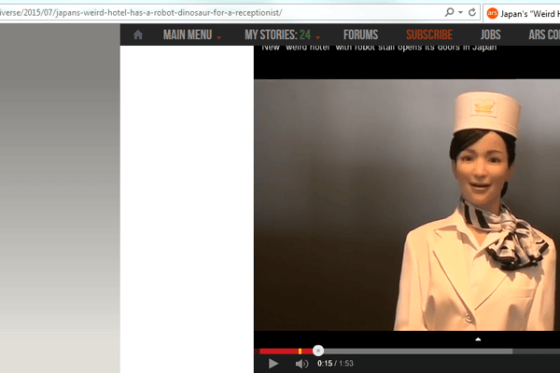This screenshot has height=373, width=560.
Task: Click the Ars Consortium nav link
Action: (543, 35)
